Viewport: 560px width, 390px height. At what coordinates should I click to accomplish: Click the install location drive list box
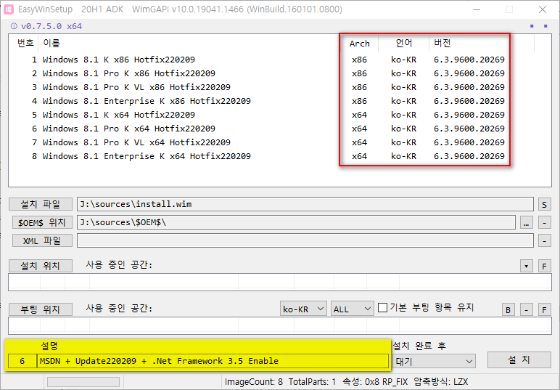point(280,283)
